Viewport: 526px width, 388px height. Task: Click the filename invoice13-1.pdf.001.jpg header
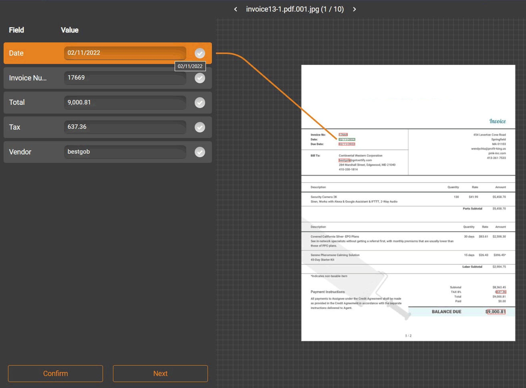(x=295, y=9)
